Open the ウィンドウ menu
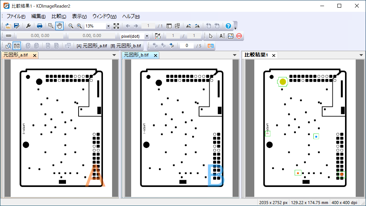Screen dimensions: 366x206 104,16
